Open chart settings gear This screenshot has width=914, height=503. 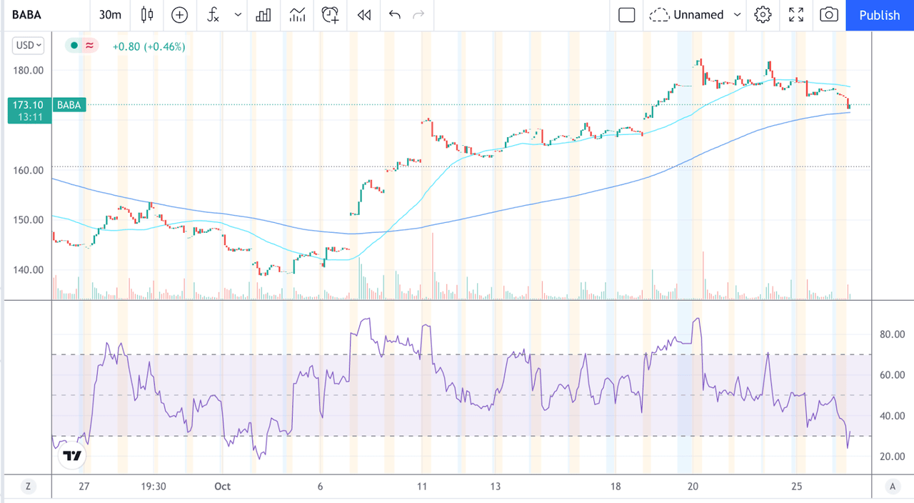763,14
